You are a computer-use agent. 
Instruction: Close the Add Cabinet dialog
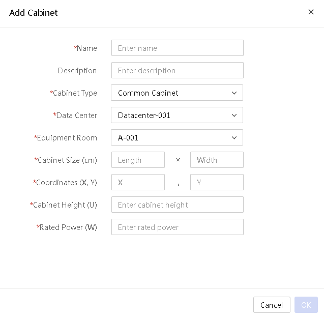(311, 12)
